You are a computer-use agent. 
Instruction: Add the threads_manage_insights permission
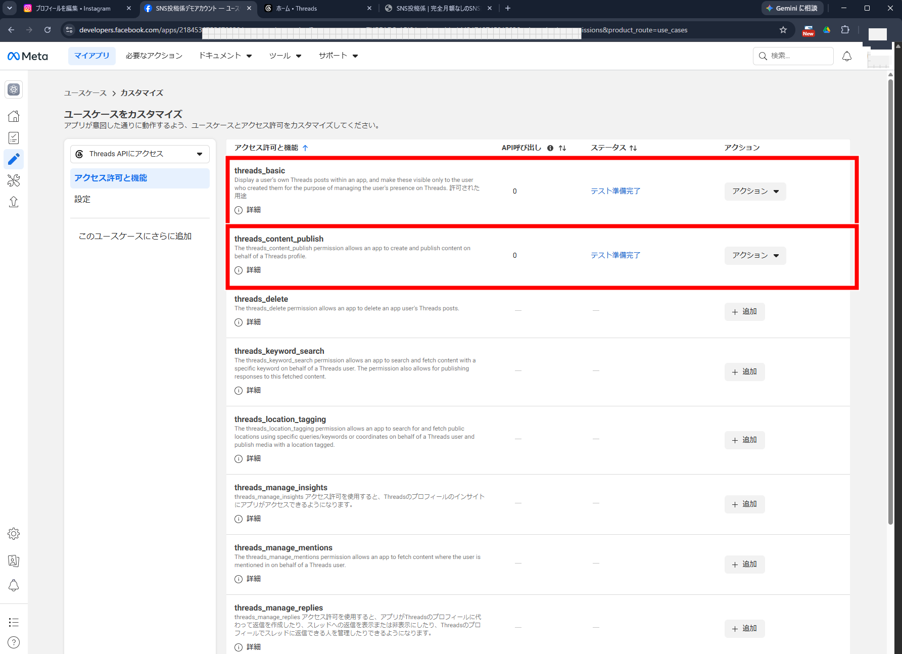click(x=744, y=504)
